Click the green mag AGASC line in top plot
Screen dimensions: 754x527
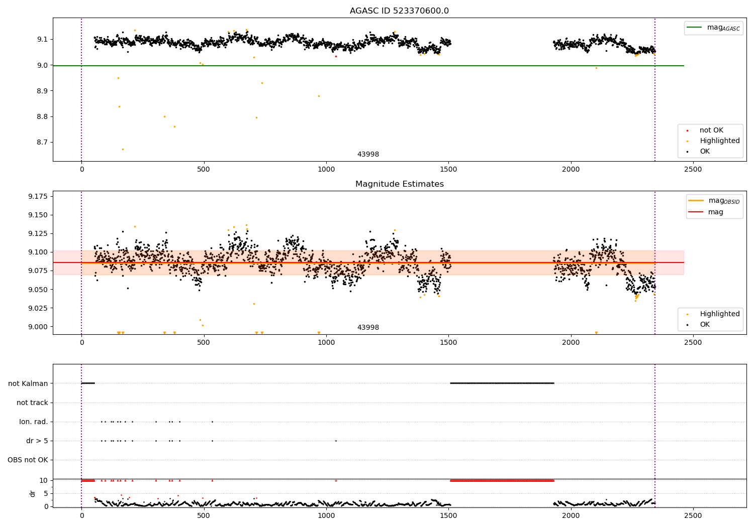pos(368,66)
